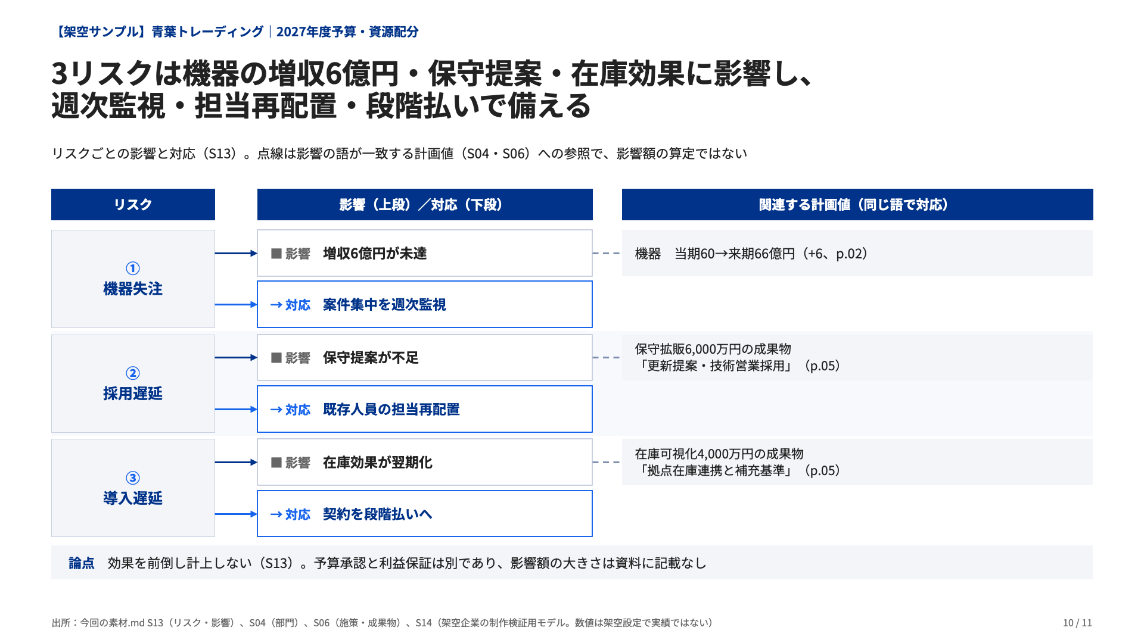Click the 導入遅延 risk box
Viewport: 1144px width, 643px height.
tap(133, 488)
